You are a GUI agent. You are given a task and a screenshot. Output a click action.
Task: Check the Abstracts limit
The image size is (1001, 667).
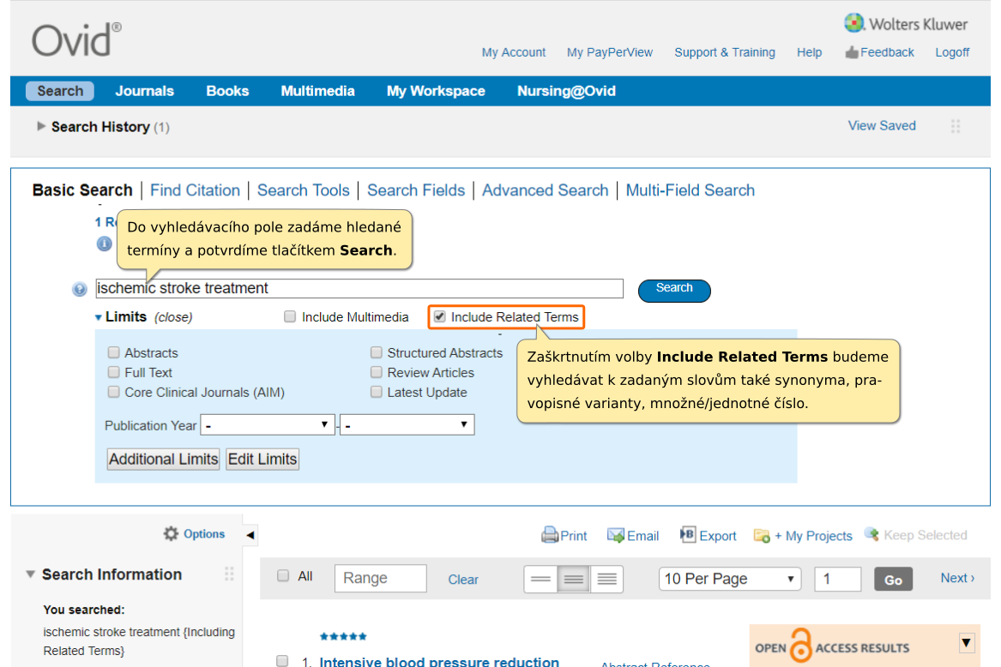coord(113,352)
